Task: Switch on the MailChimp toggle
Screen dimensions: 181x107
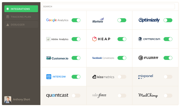Action: [x=168, y=96]
